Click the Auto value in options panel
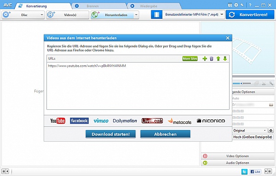The width and height of the screenshot is (276, 176). pyautogui.click(x=236, y=98)
